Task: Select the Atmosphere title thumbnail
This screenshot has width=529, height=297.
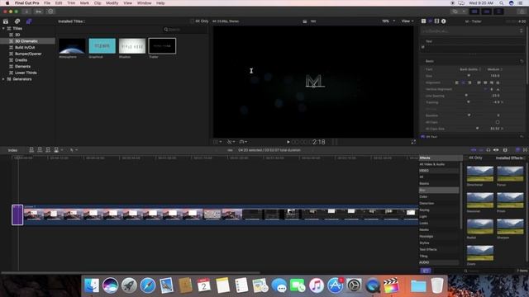Action: (72, 46)
